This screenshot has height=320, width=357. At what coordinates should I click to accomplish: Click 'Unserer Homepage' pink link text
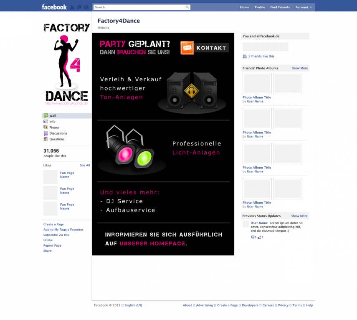point(152,243)
